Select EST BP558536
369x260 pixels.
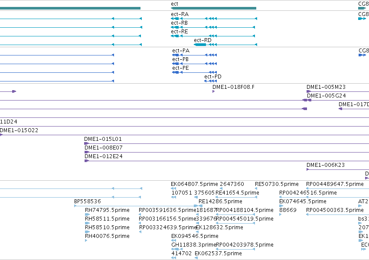coord(87,201)
